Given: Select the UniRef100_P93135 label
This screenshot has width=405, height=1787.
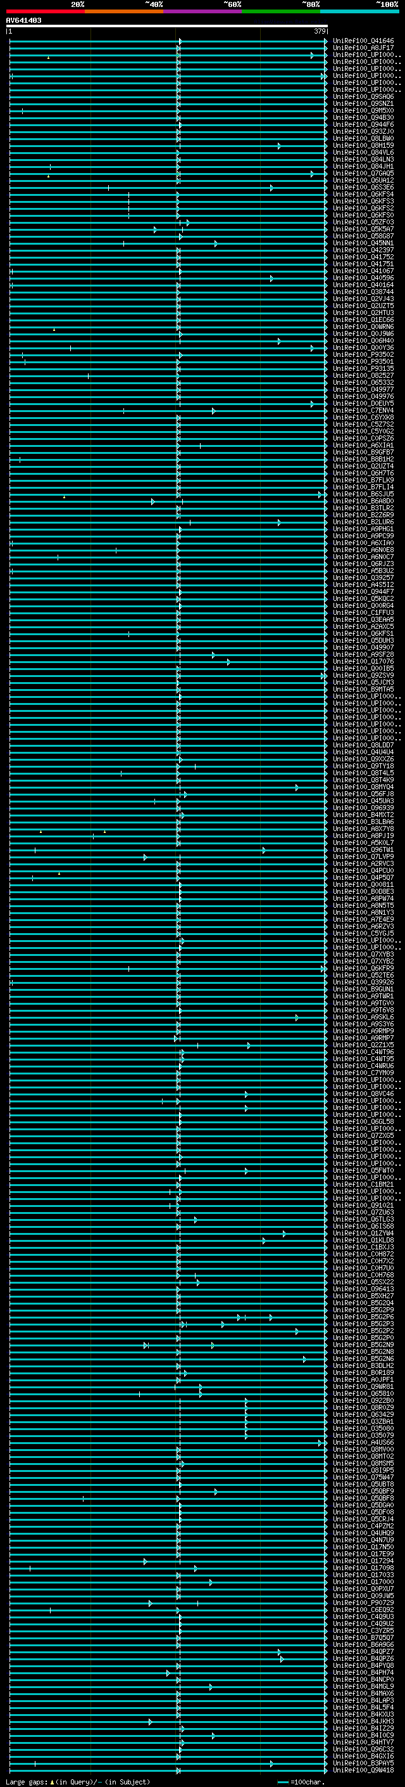Looking at the screenshot, I should click(x=363, y=369).
